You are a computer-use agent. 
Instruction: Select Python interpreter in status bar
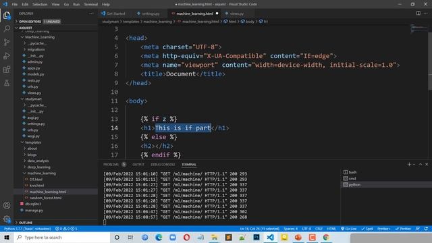point(27,229)
